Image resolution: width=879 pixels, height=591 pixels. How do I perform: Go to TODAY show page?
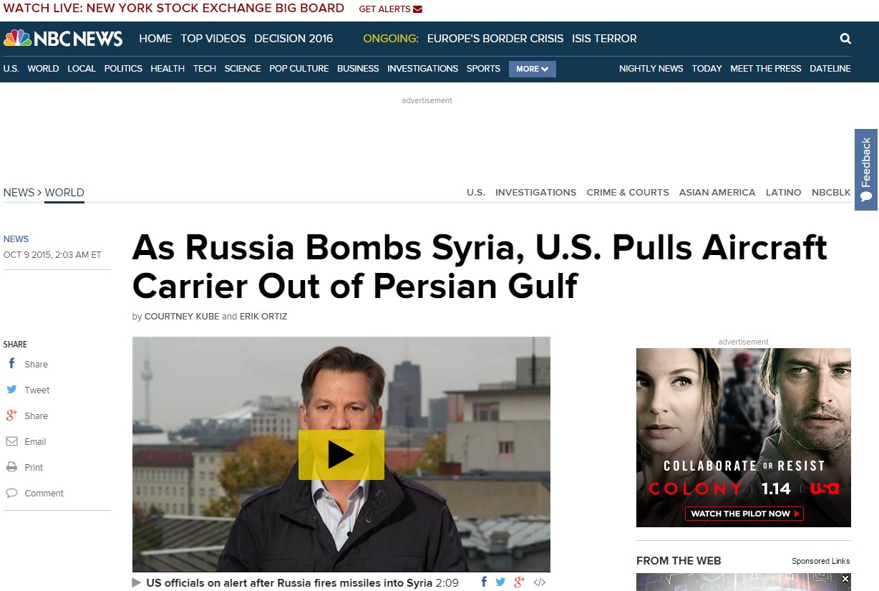(706, 69)
